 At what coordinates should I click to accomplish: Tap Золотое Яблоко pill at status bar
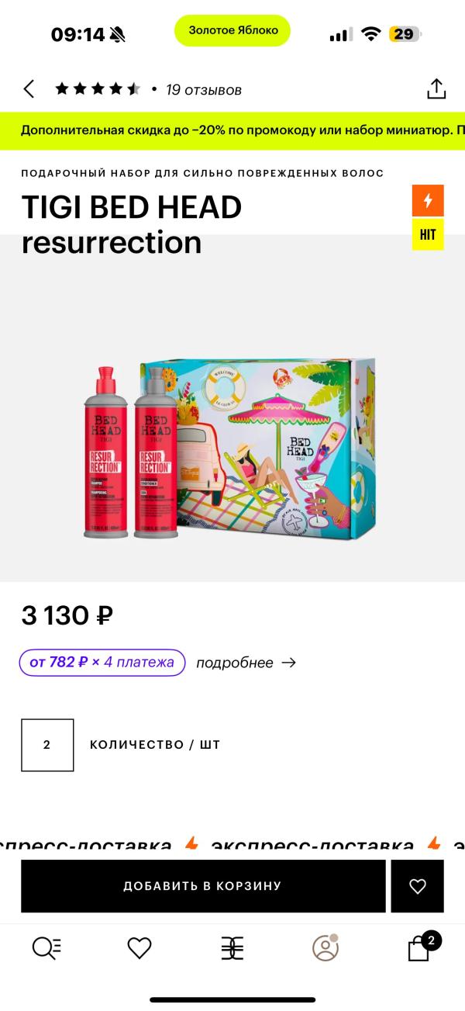(232, 30)
